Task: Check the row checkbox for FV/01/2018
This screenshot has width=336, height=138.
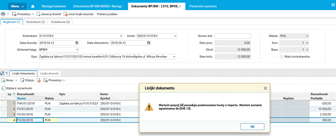Action: pos(3,109)
